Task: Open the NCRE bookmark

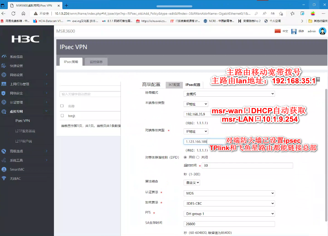Action: pos(219,21)
